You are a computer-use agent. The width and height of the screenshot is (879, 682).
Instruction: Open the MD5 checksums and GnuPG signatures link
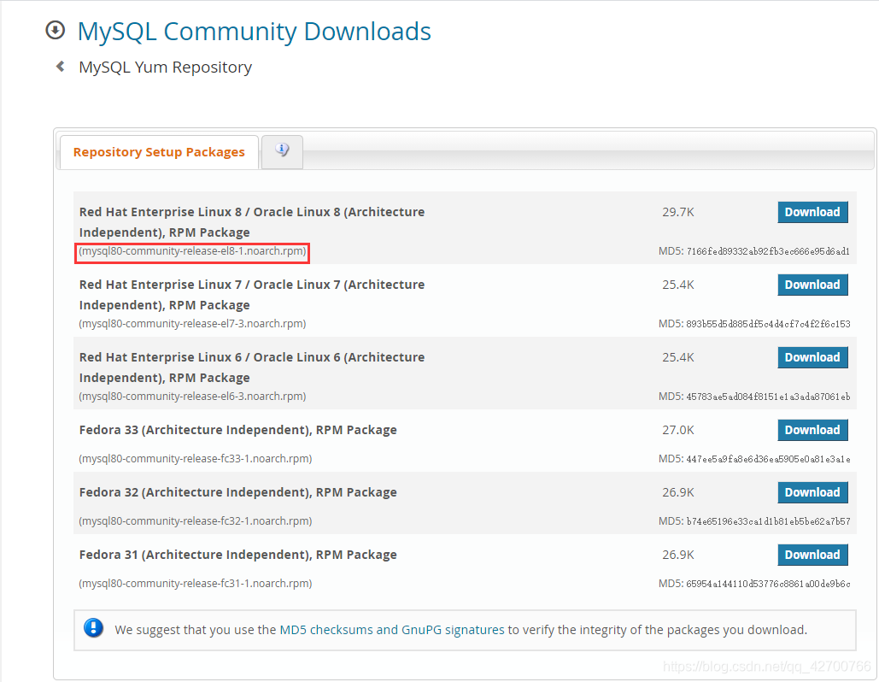coord(392,630)
